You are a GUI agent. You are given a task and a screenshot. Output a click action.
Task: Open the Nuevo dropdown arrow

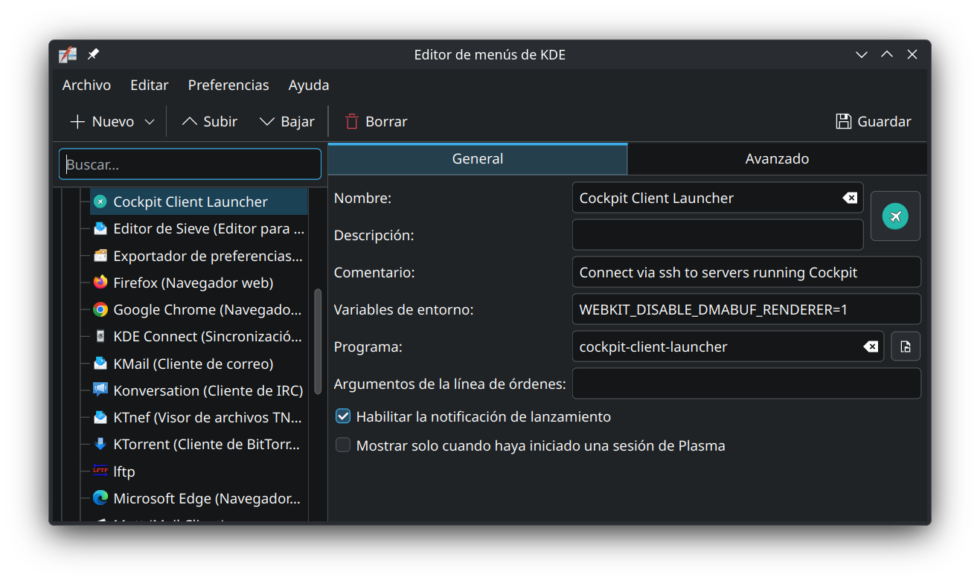pos(150,122)
